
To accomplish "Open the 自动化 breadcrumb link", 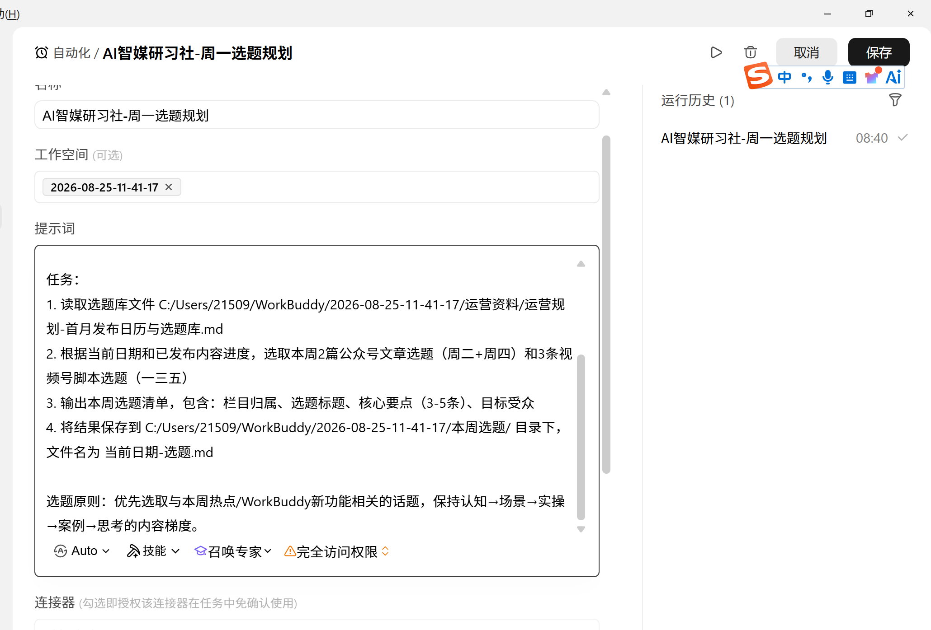I will pos(71,53).
